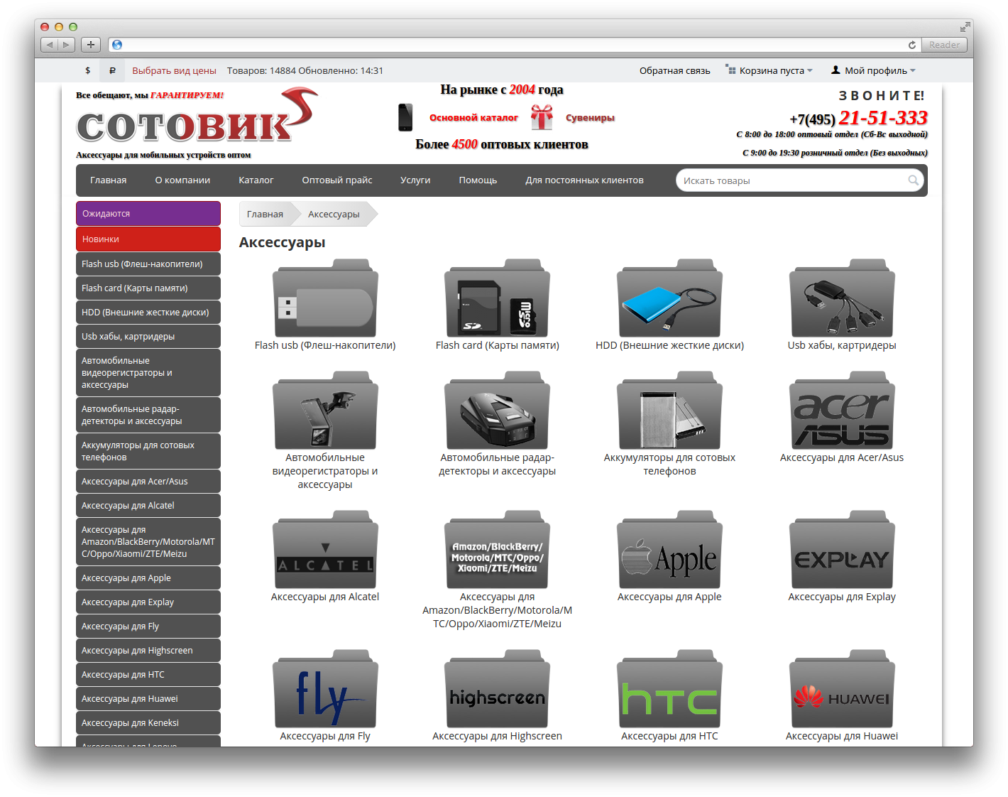Click the phone icon for main catalog

click(405, 117)
